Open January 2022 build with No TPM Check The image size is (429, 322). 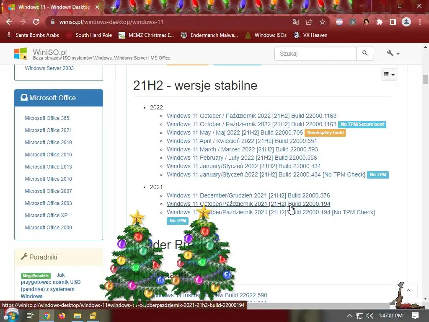coord(266,175)
